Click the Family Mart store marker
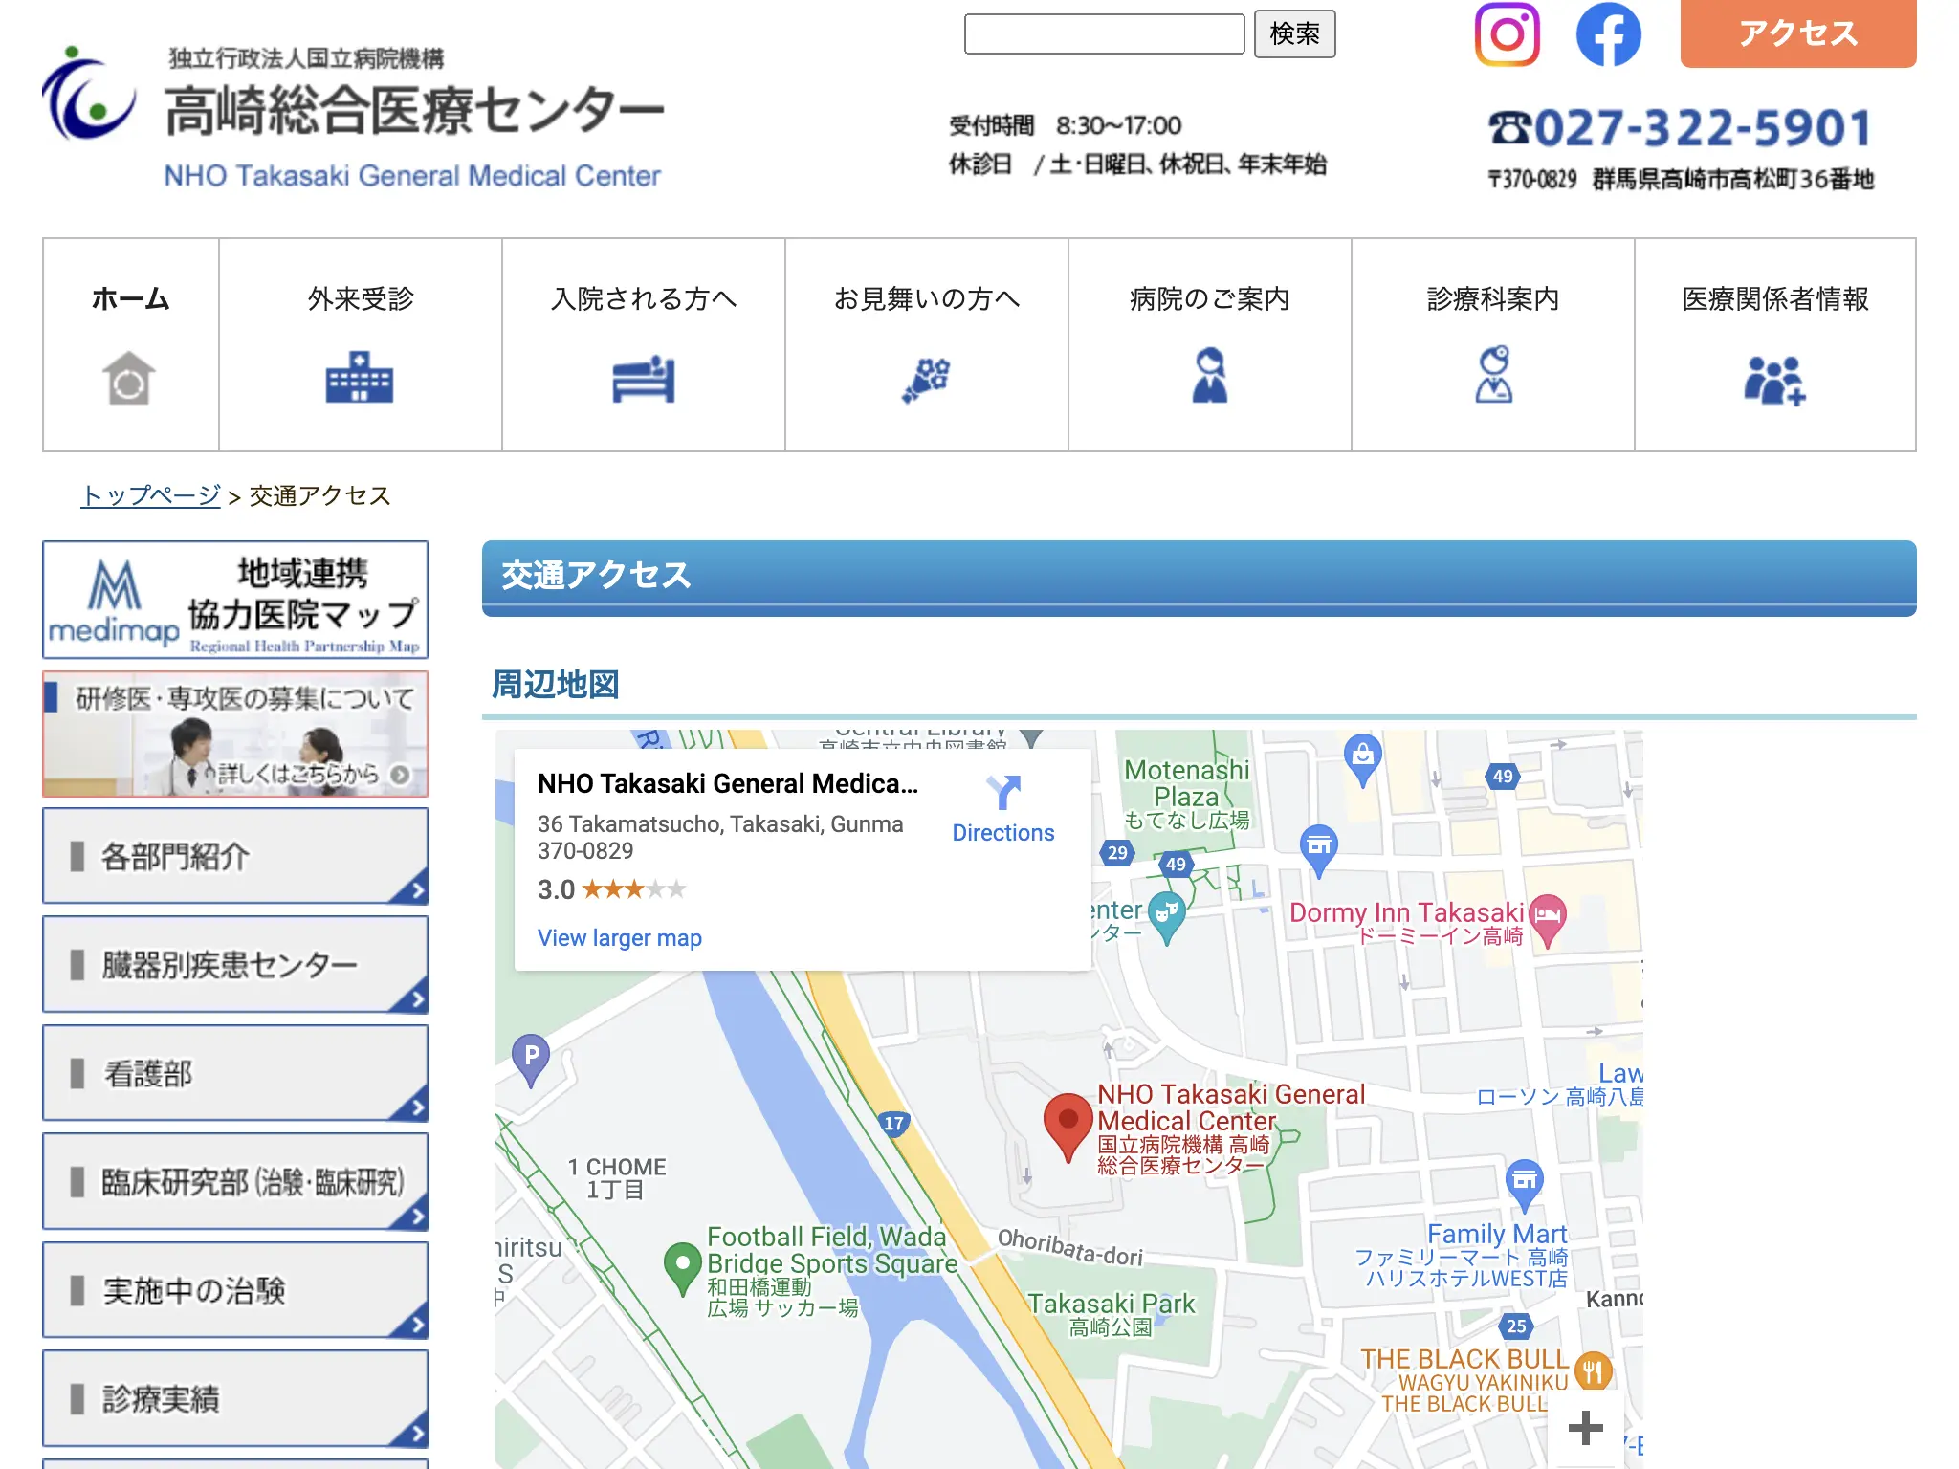This screenshot has width=1959, height=1469. (1525, 1184)
